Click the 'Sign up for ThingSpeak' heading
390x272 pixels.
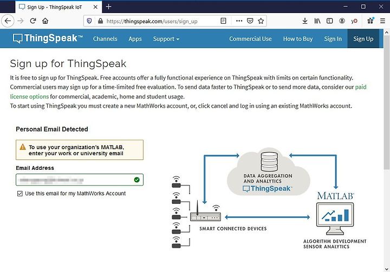click(x=68, y=64)
